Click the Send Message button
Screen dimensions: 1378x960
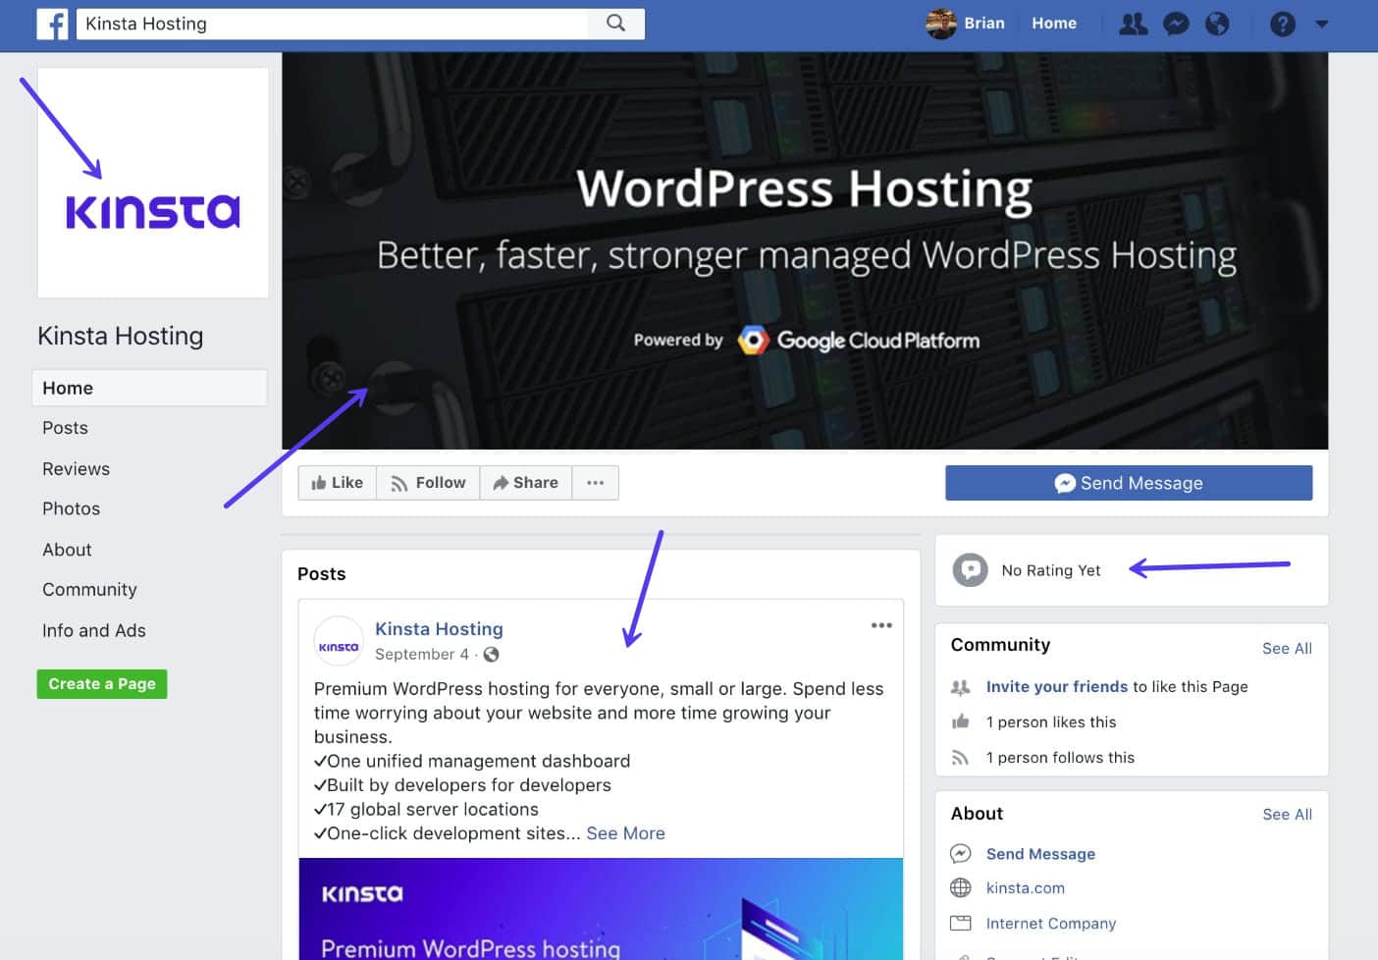click(1129, 482)
